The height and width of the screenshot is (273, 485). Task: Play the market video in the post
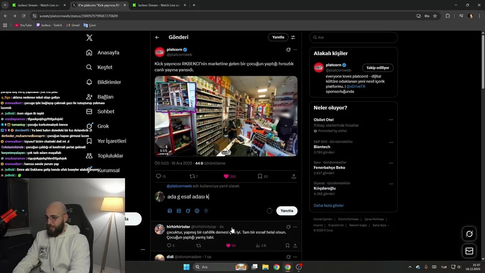(226, 116)
